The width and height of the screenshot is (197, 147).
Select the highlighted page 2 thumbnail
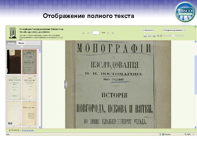(29, 62)
